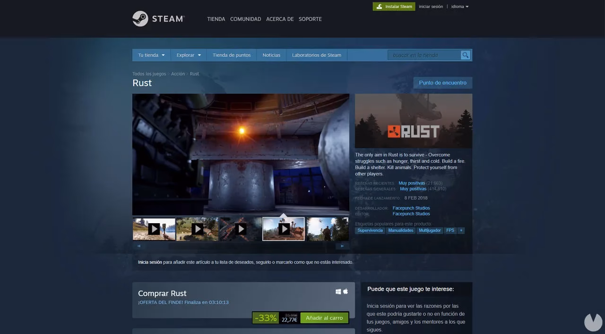Screen dimensions: 605x334
Task: Select the Supervivencia tag
Action: (370, 230)
